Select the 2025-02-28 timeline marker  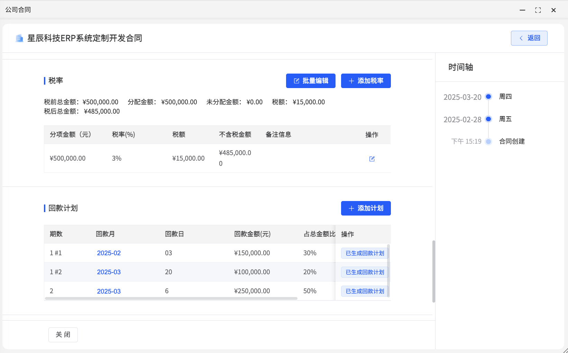[488, 119]
